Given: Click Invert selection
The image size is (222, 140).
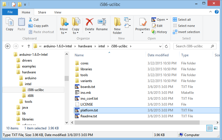Looking at the screenshot, I should [x=186, y=32].
